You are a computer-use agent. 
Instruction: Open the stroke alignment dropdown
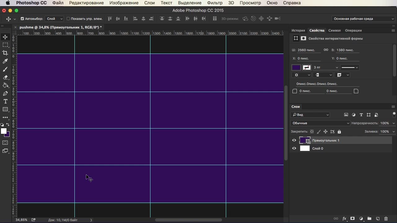[x=301, y=75]
